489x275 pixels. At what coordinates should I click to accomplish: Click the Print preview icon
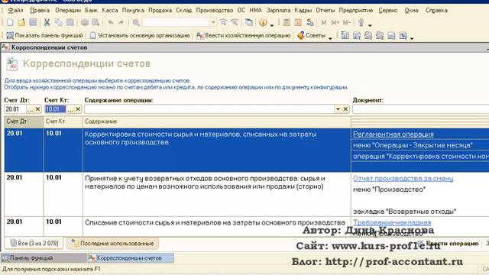96,22
